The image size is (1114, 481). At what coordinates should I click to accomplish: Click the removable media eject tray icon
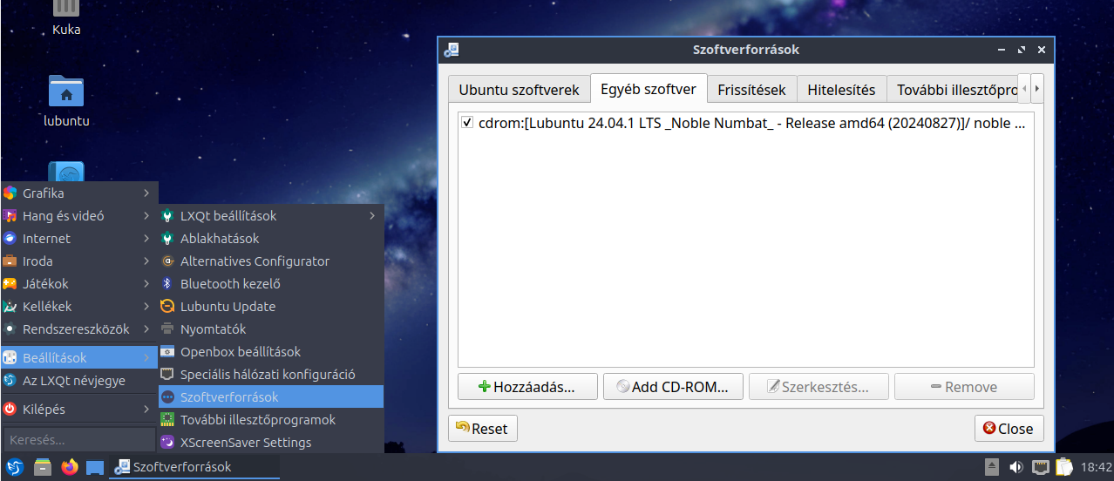(992, 467)
